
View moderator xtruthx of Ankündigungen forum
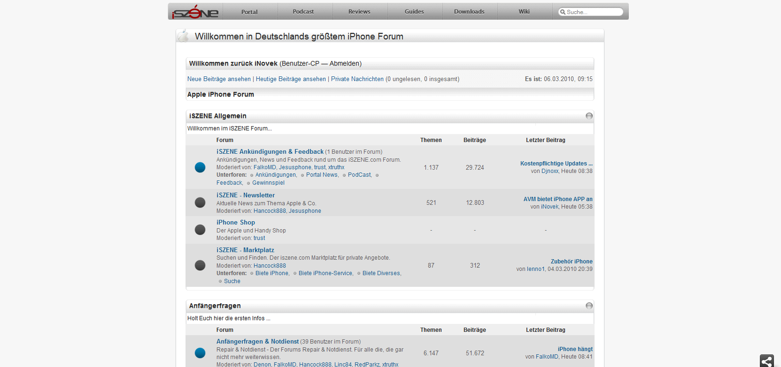(336, 167)
